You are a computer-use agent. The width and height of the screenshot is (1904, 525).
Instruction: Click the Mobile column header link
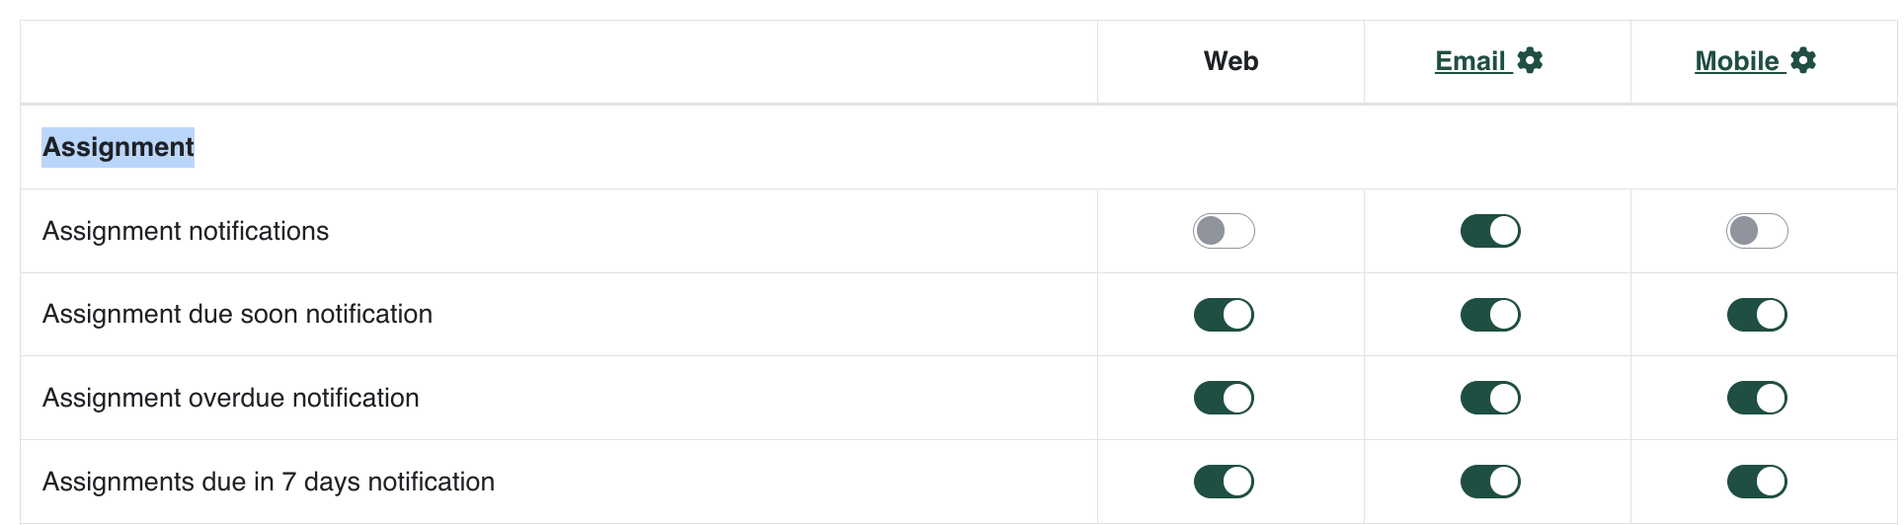click(x=1736, y=61)
